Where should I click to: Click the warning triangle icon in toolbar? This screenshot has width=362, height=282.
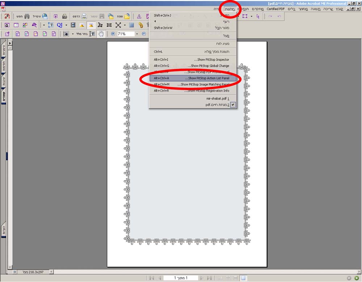[139, 16]
